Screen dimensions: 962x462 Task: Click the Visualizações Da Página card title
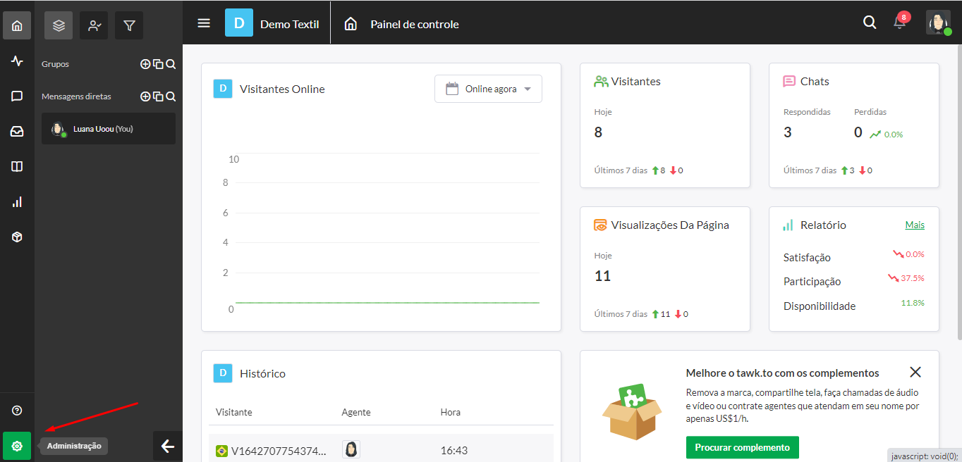tap(670, 225)
